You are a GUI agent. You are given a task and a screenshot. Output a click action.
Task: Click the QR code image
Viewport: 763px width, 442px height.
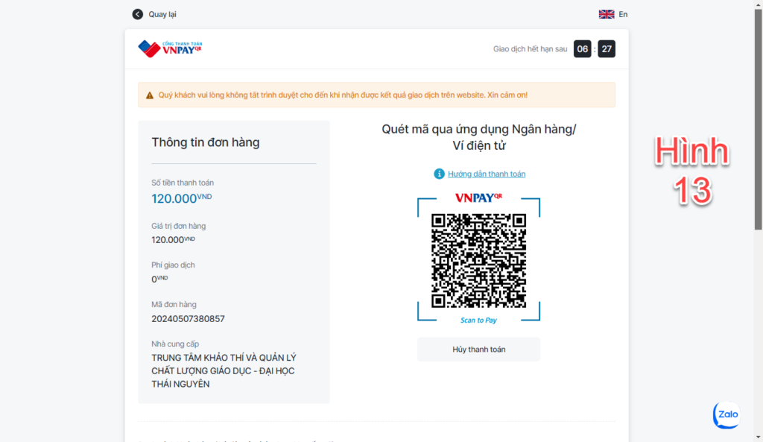pyautogui.click(x=479, y=260)
